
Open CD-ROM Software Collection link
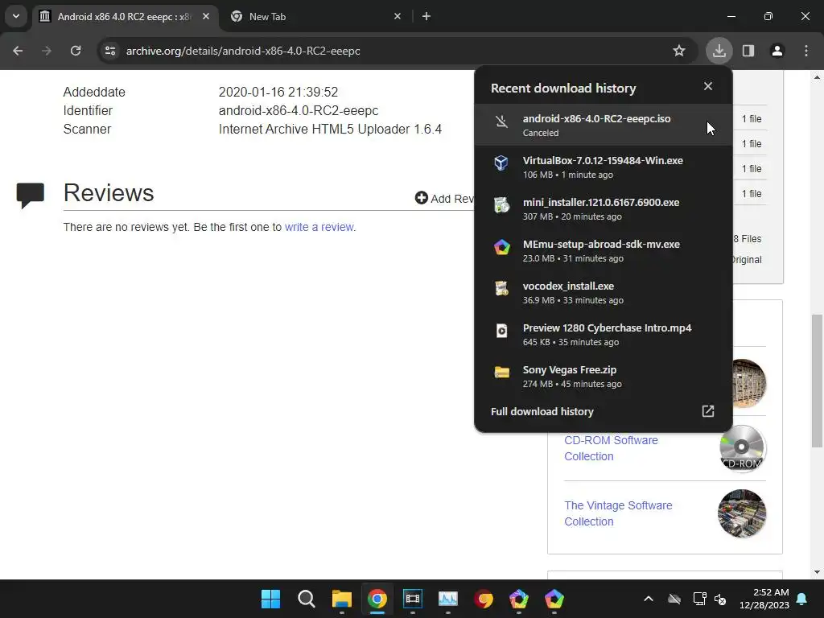(611, 448)
